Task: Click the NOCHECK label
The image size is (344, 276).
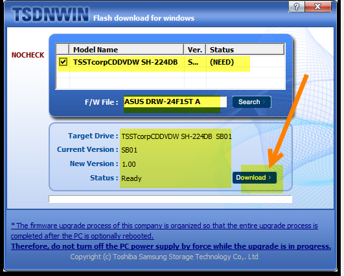Action: coord(28,55)
